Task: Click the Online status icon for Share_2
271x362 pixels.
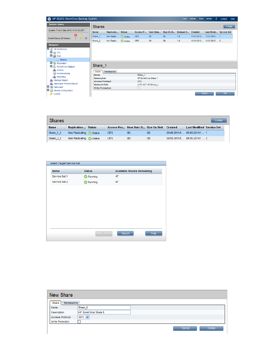Action: pos(122,41)
